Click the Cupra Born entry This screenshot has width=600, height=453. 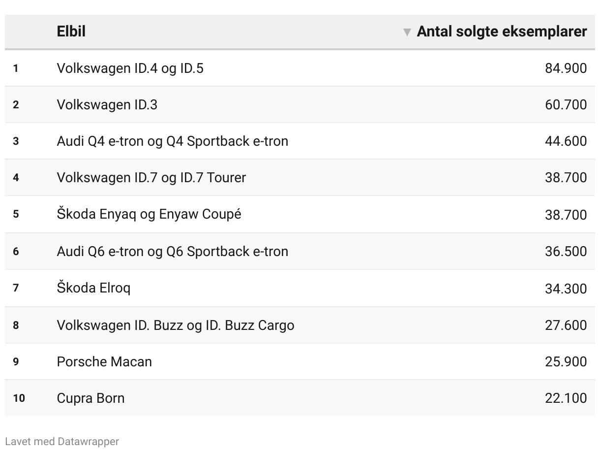pyautogui.click(x=91, y=398)
